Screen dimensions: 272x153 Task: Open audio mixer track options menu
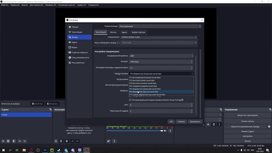tap(170, 131)
